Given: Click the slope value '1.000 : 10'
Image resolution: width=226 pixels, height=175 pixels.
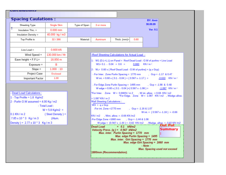Looking at the screenshot, I should tap(56, 69).
